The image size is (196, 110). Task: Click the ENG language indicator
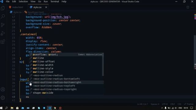point(180,108)
